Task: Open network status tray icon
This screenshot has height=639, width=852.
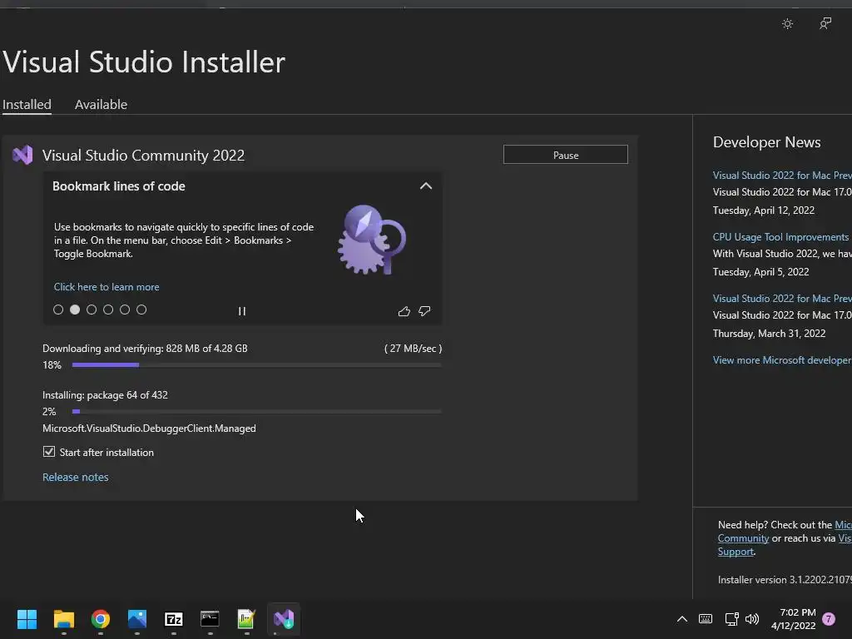Action: pos(731,619)
